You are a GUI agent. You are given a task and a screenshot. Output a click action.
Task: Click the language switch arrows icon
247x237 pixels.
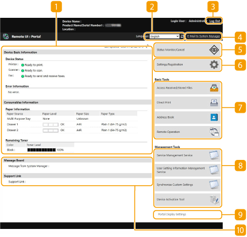182,36
